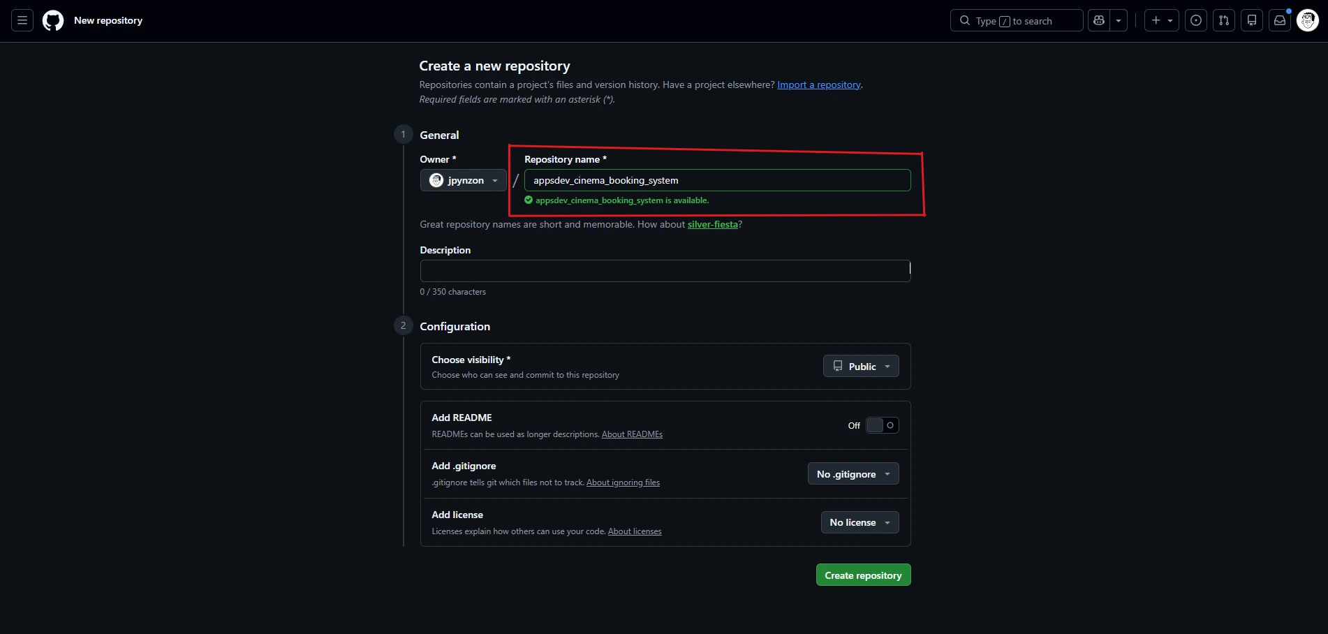Open the 'No license' dropdown
The image size is (1328, 634).
tap(860, 522)
